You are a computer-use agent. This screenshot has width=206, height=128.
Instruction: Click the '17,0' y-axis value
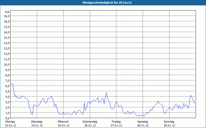coord(7,27)
